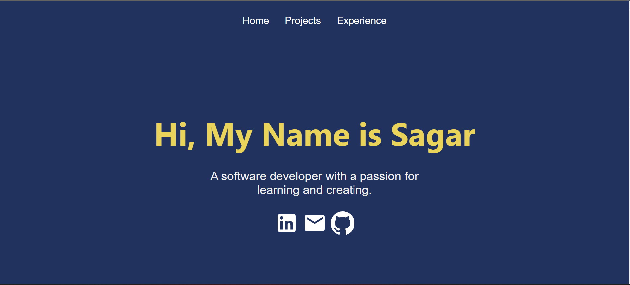Switch to the Projects section
This screenshot has width=630, height=285.
coord(302,21)
